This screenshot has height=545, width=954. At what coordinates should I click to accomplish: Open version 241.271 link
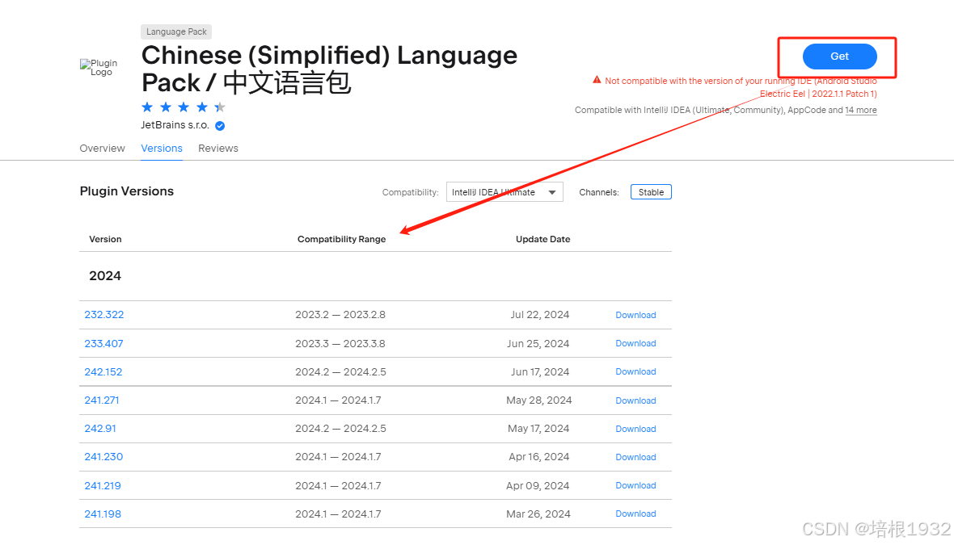102,400
